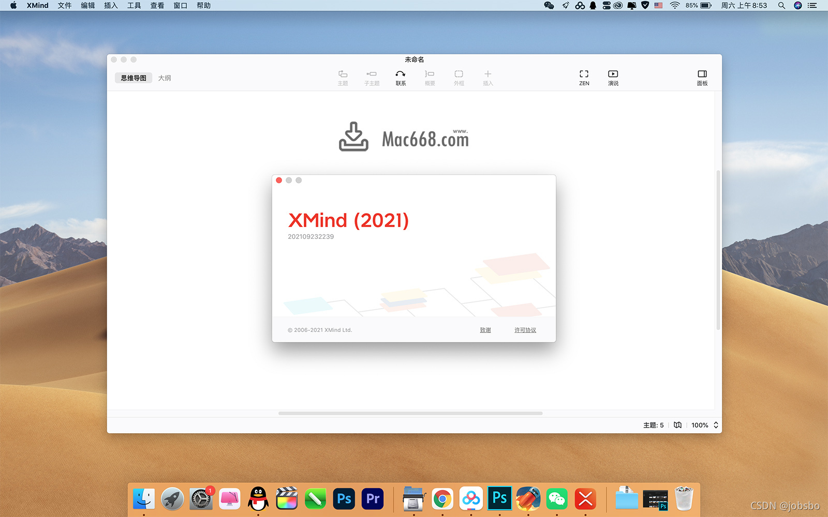Switch to 思维导图 view tab

point(134,78)
